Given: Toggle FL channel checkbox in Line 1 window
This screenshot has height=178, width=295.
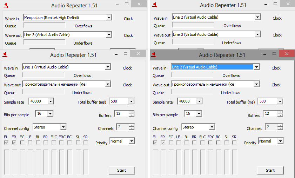Looking at the screenshot, I should click(6, 143).
